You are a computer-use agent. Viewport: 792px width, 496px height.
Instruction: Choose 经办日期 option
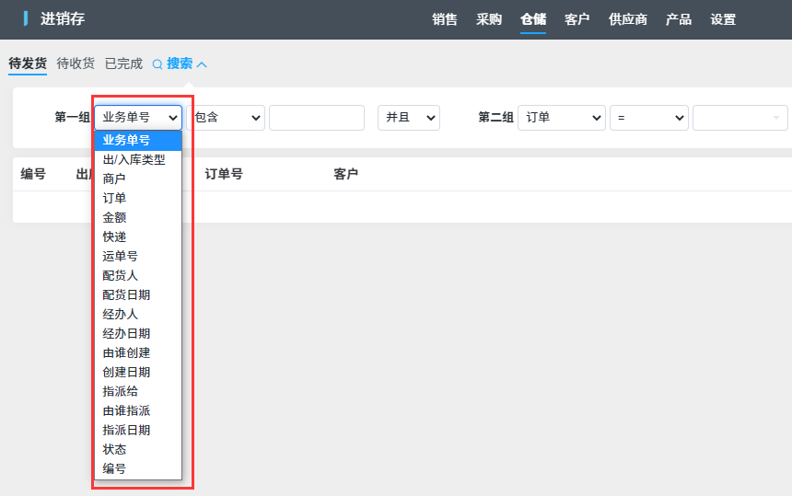coord(138,333)
